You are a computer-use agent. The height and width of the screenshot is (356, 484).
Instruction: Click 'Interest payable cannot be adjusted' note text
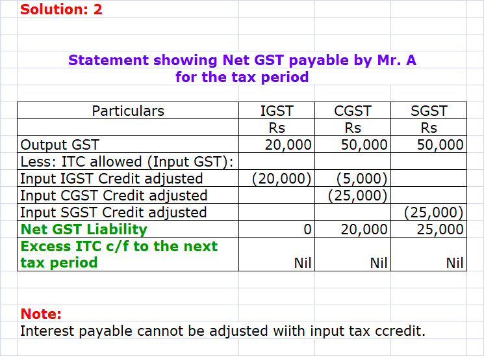(x=223, y=331)
